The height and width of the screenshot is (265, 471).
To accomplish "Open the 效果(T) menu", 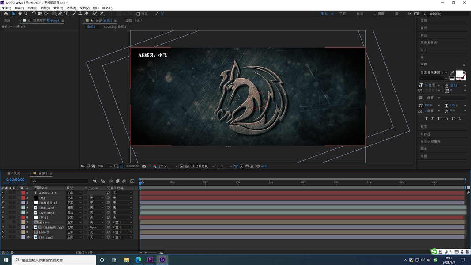I will click(58, 8).
